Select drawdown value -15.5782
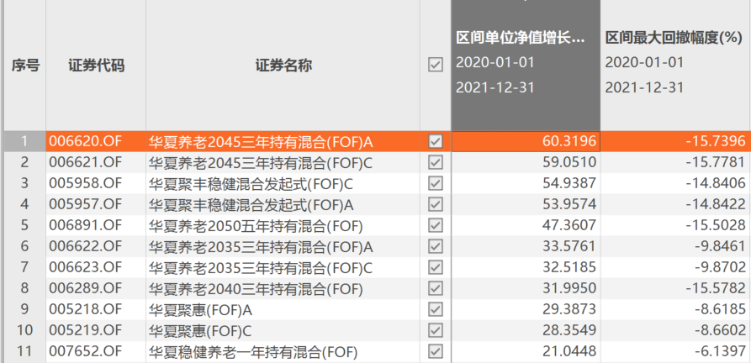 pos(716,288)
